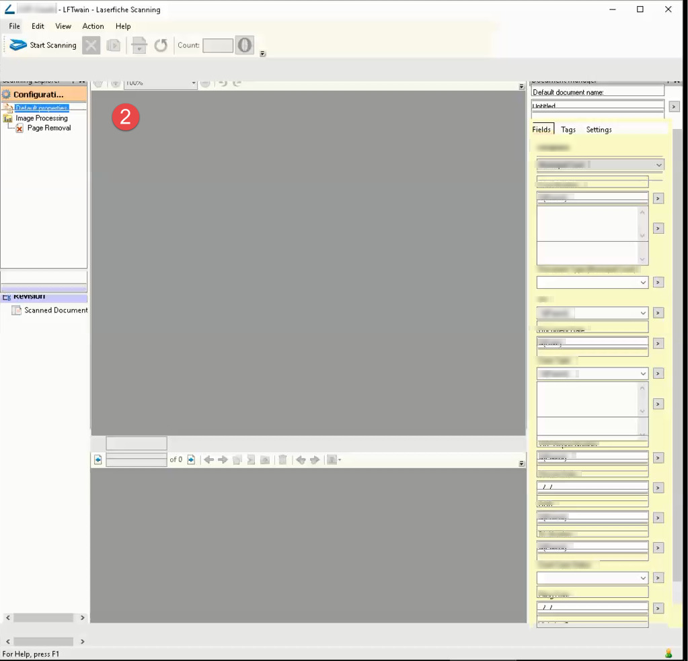Expand the toolbar overflow options arrow
688x661 pixels.
(x=263, y=54)
